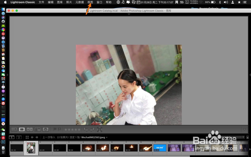
Task: Rotate the photo counterclockwise
Action: click(86, 129)
